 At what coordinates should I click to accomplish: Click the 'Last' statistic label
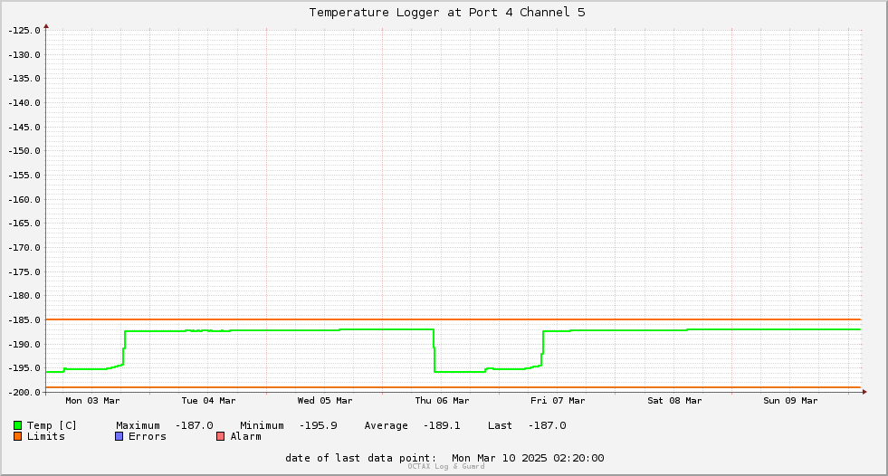[500, 425]
